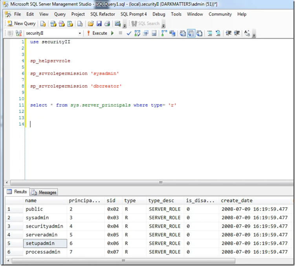Switch to the Messages tab
Screen dimensions: 295x266
(x=44, y=192)
